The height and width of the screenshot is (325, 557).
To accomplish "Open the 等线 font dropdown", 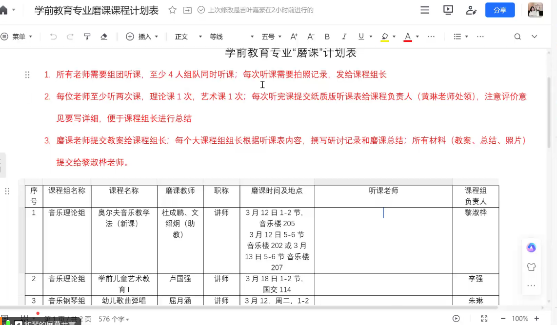I will tap(231, 37).
